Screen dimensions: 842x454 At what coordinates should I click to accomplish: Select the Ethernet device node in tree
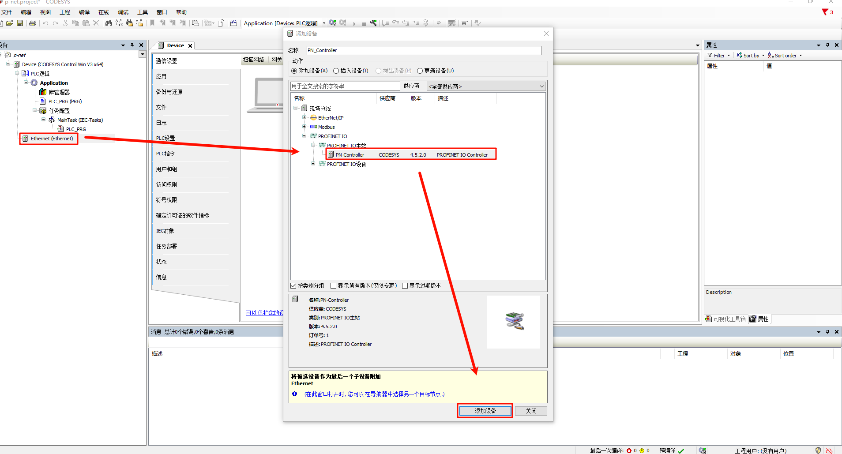tap(51, 139)
